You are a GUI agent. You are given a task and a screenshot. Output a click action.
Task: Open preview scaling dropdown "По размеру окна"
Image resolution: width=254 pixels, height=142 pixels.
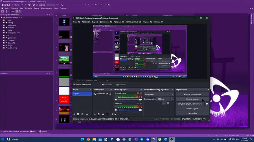coord(97,80)
